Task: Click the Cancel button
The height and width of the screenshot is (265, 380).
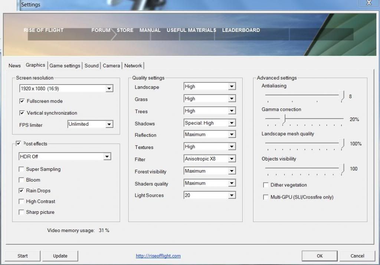Action: pyautogui.click(x=357, y=256)
